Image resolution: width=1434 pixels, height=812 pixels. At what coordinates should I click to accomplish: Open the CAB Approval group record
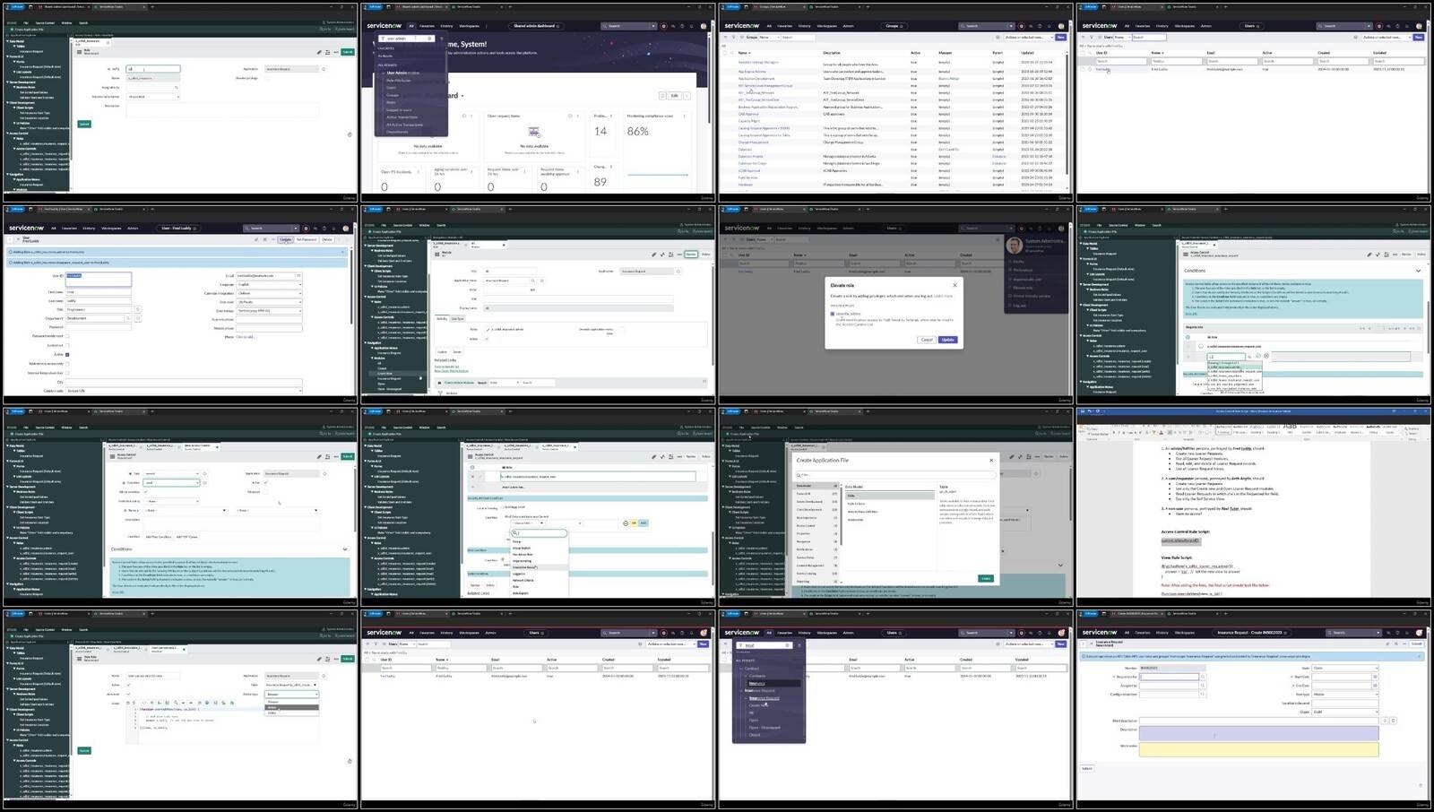point(748,114)
